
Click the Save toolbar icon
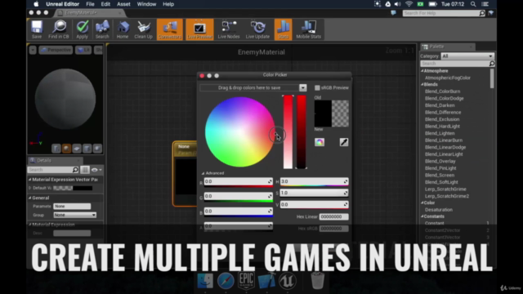pos(37,29)
